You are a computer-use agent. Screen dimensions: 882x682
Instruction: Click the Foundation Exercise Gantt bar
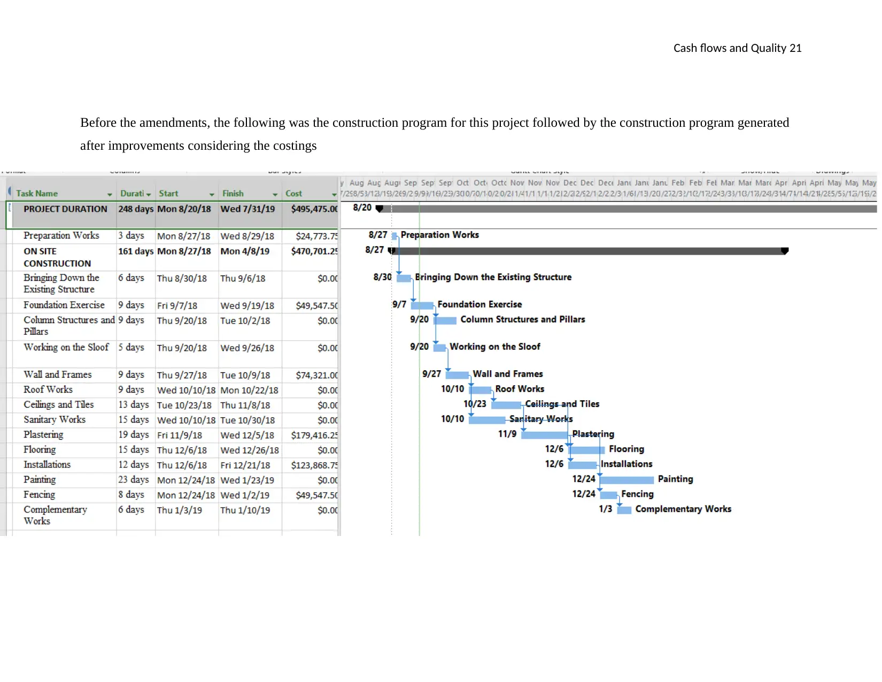pos(422,305)
